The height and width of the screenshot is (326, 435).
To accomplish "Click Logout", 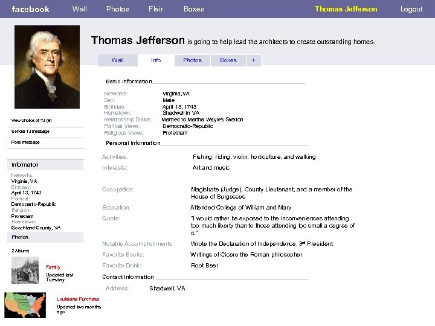I will pyautogui.click(x=411, y=9).
